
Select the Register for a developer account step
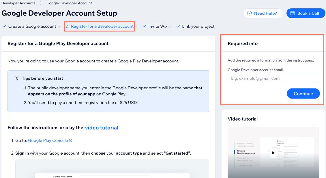click(x=100, y=26)
